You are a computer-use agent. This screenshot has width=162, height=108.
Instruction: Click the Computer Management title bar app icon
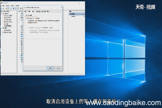coord(2,3)
